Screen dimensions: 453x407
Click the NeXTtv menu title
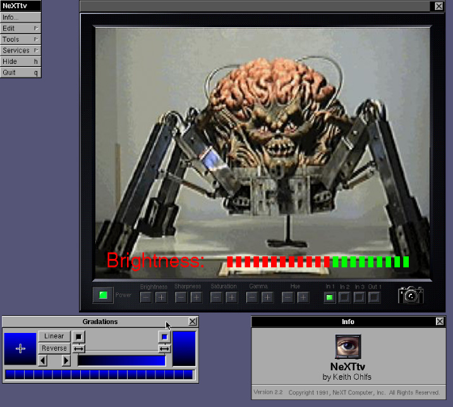click(x=20, y=6)
